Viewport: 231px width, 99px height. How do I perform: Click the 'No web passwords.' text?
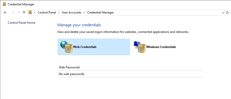point(72,74)
